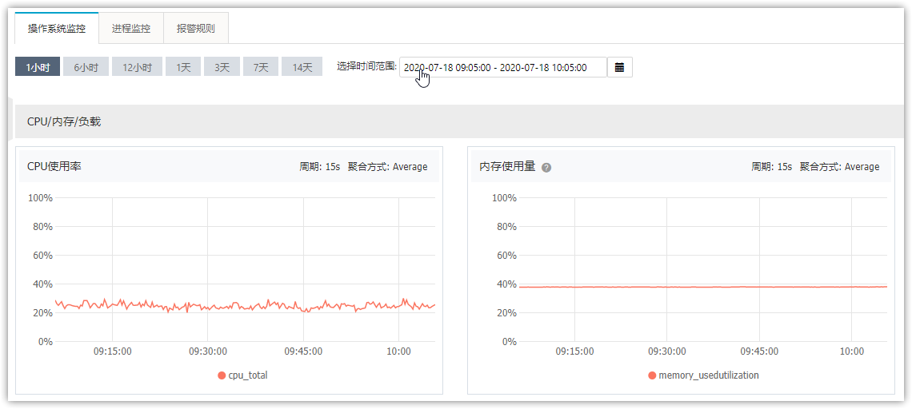Click the memory_usedutilization legend dot
912x409 pixels.
(x=652, y=375)
